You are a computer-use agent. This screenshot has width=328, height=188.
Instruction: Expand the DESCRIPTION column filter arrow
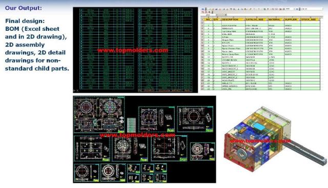pos(244,19)
